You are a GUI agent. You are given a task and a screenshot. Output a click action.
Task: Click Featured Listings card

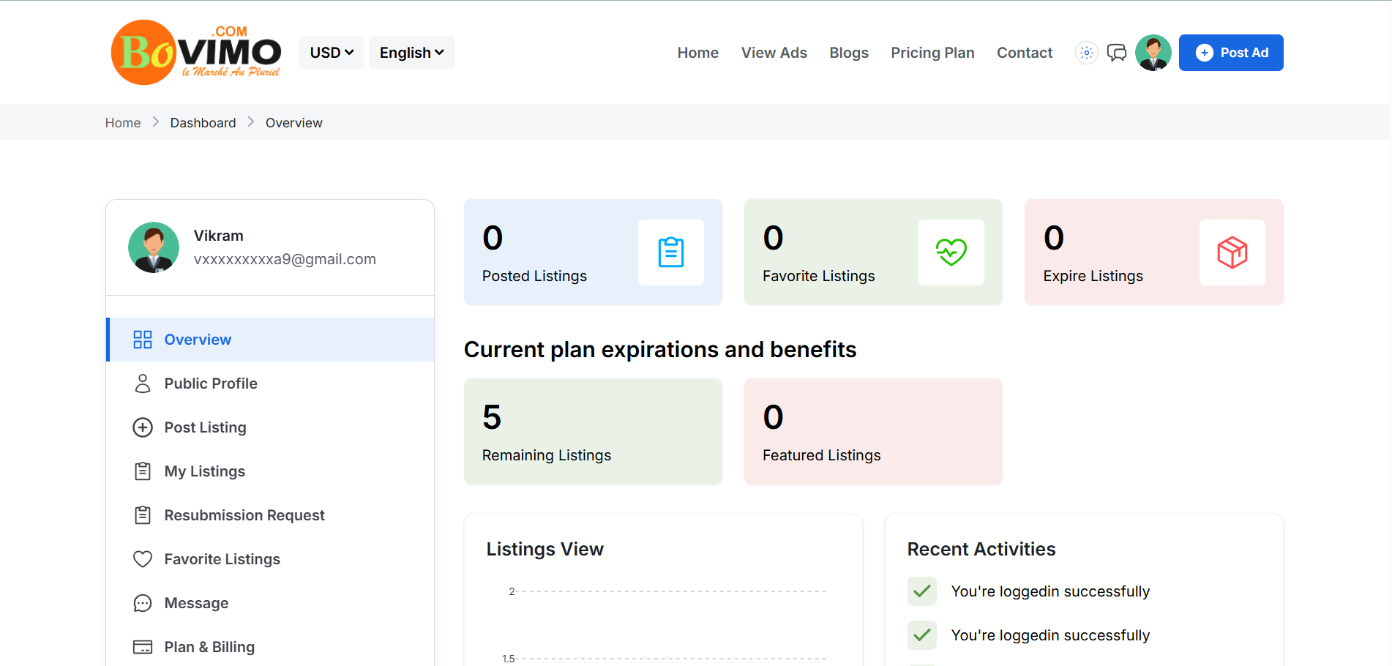click(873, 431)
